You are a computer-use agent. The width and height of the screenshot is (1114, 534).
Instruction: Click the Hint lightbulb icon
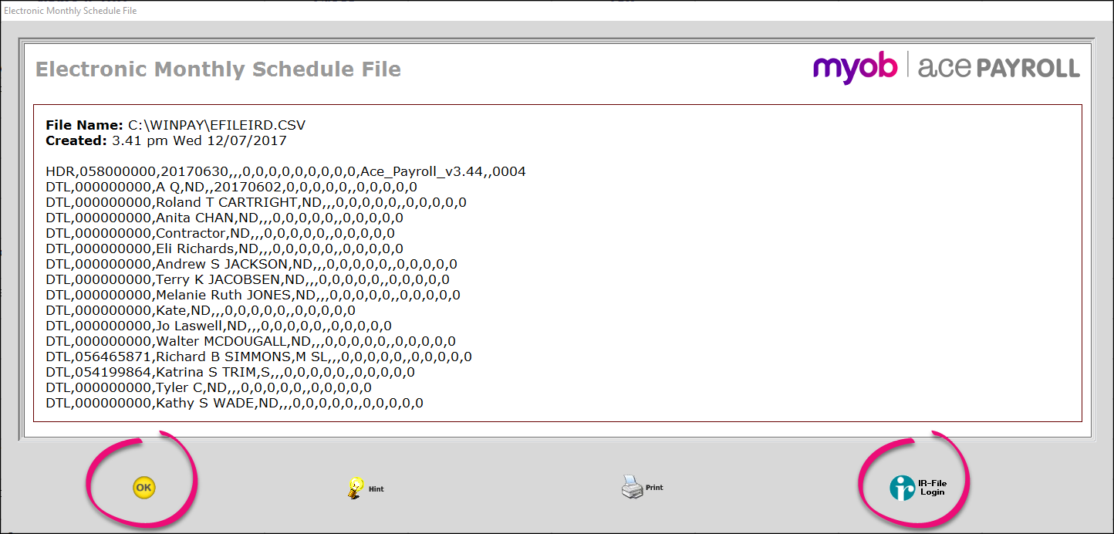(x=355, y=486)
